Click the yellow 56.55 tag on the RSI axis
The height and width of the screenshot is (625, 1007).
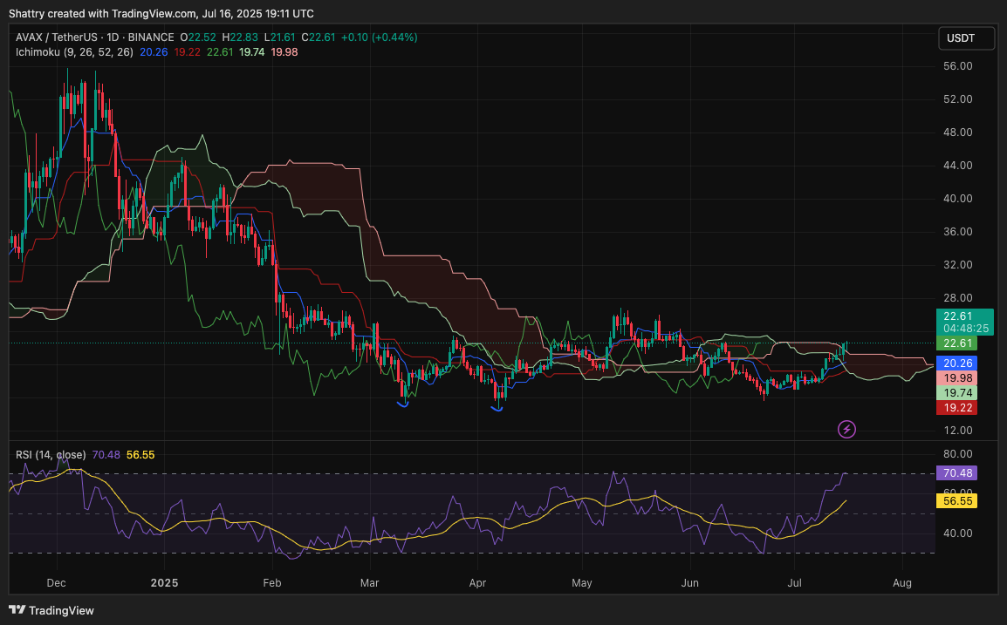955,501
